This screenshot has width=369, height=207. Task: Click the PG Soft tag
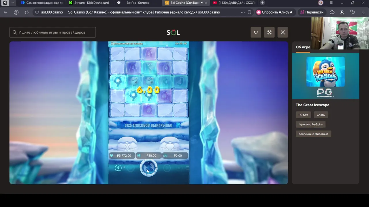click(x=303, y=115)
